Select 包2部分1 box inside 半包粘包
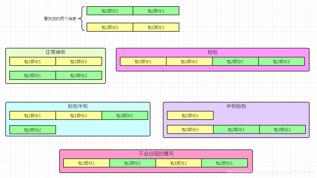This screenshot has height=178, width=317. coord(236,130)
